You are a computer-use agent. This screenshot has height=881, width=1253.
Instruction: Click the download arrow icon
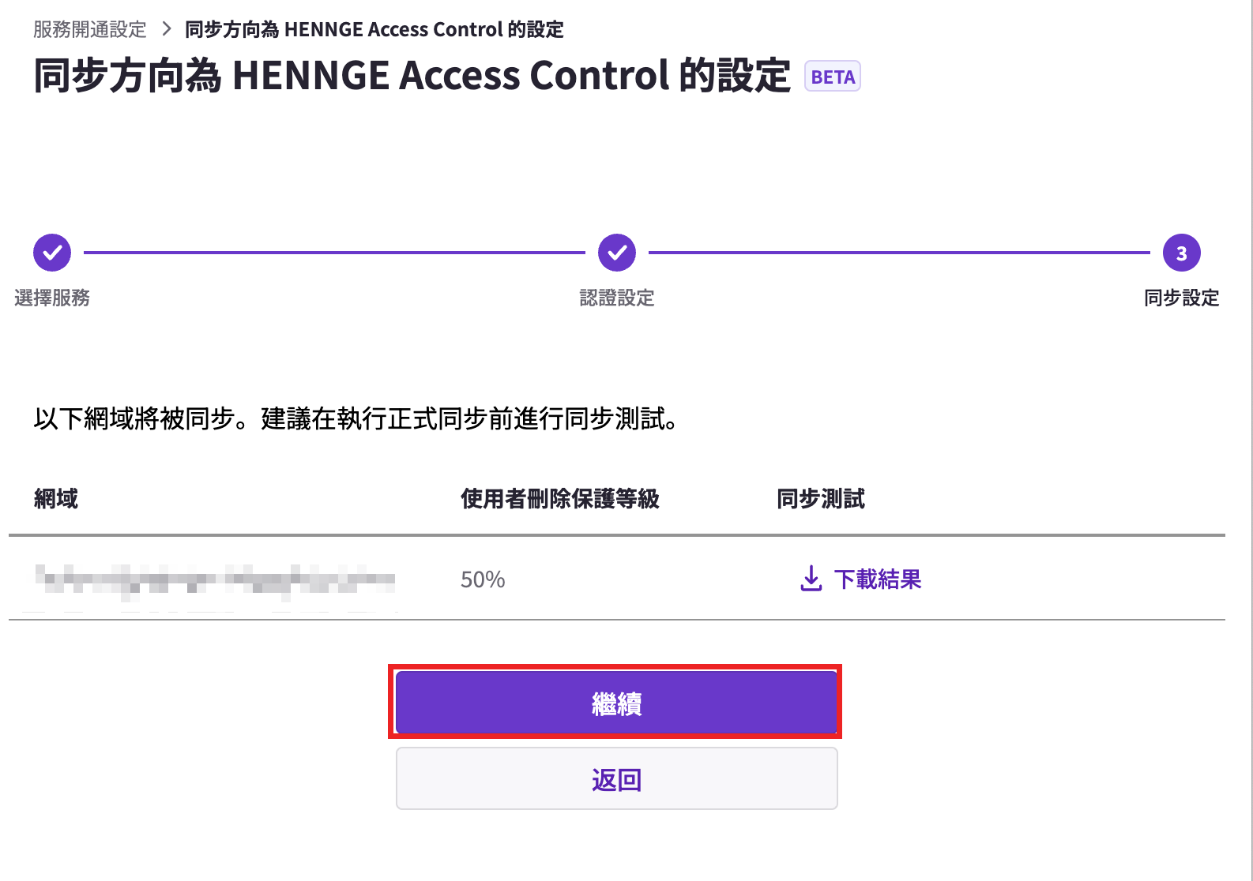pyautogui.click(x=811, y=579)
